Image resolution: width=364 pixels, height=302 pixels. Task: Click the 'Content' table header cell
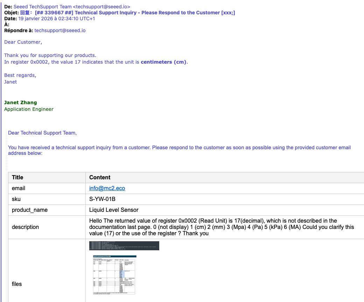(225, 178)
